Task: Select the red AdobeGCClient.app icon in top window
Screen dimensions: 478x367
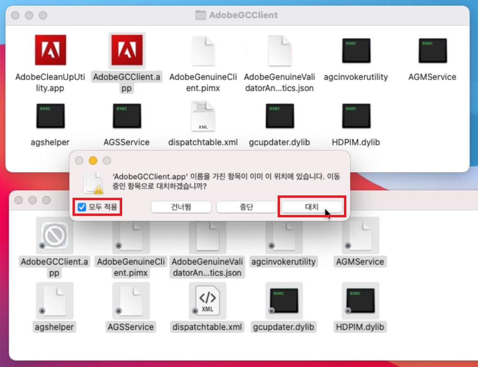Action: (x=127, y=50)
